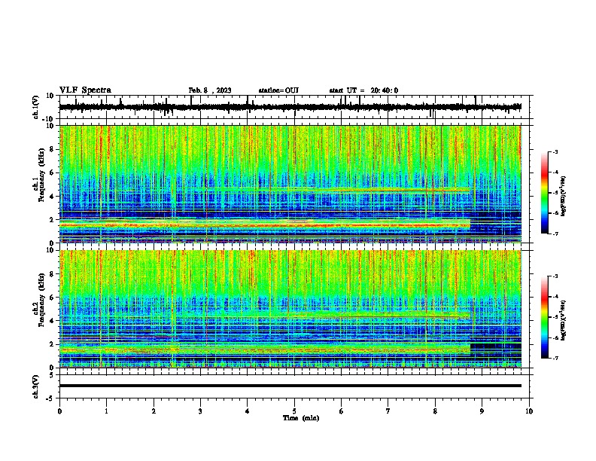Viewport: 596px width, 461px height.
Task: Click the ch.1 voltage waveform trace
Action: point(290,107)
